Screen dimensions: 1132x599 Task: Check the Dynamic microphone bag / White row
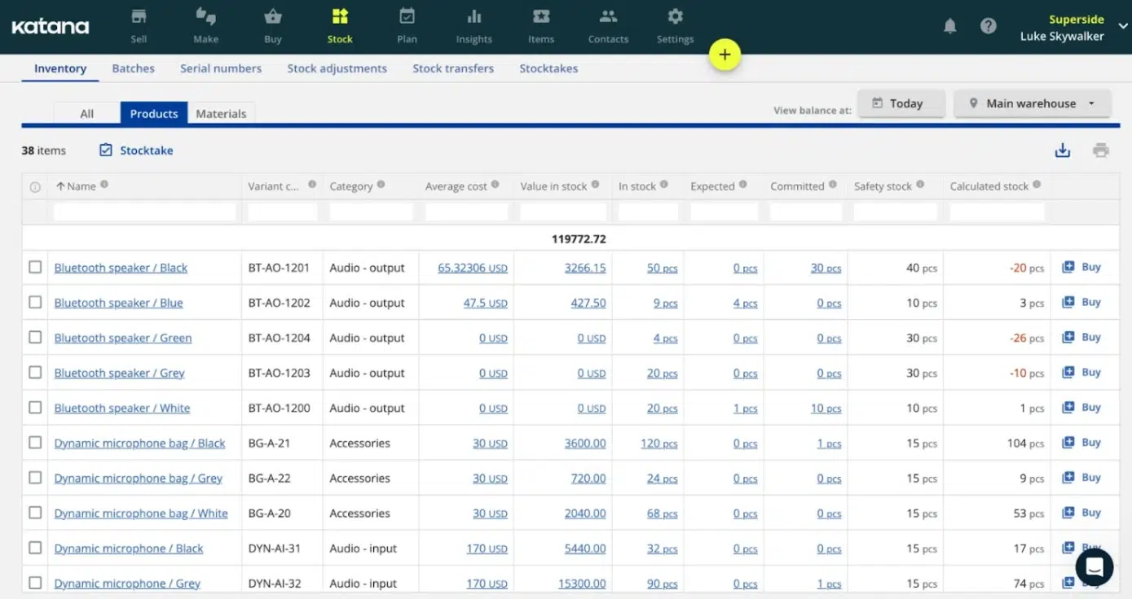[35, 512]
